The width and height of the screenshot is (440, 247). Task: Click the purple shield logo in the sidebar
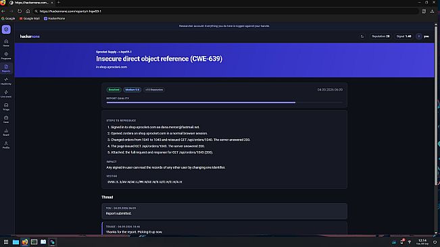[x=6, y=30]
